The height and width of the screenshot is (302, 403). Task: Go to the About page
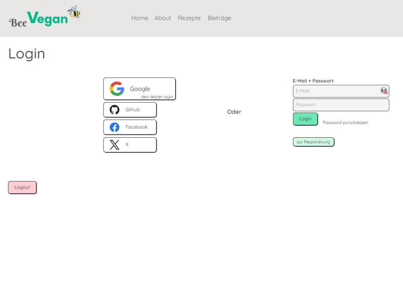click(x=163, y=18)
